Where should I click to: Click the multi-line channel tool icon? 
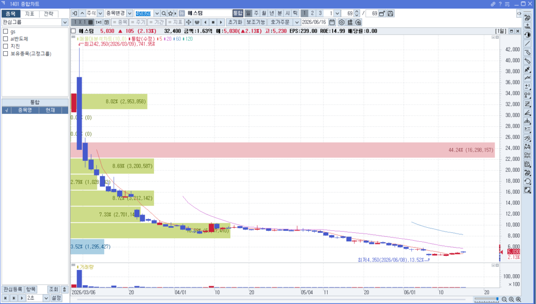pos(528,138)
